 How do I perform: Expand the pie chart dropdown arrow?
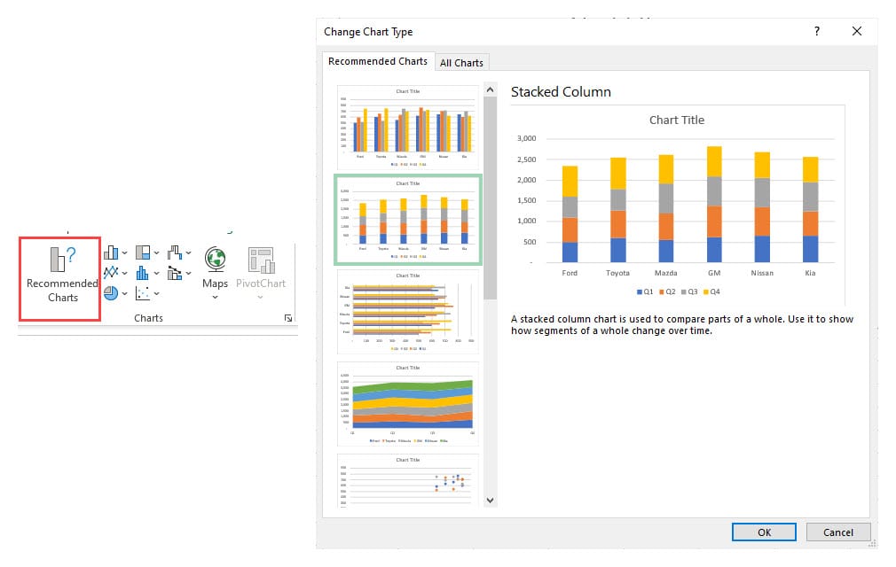point(125,293)
